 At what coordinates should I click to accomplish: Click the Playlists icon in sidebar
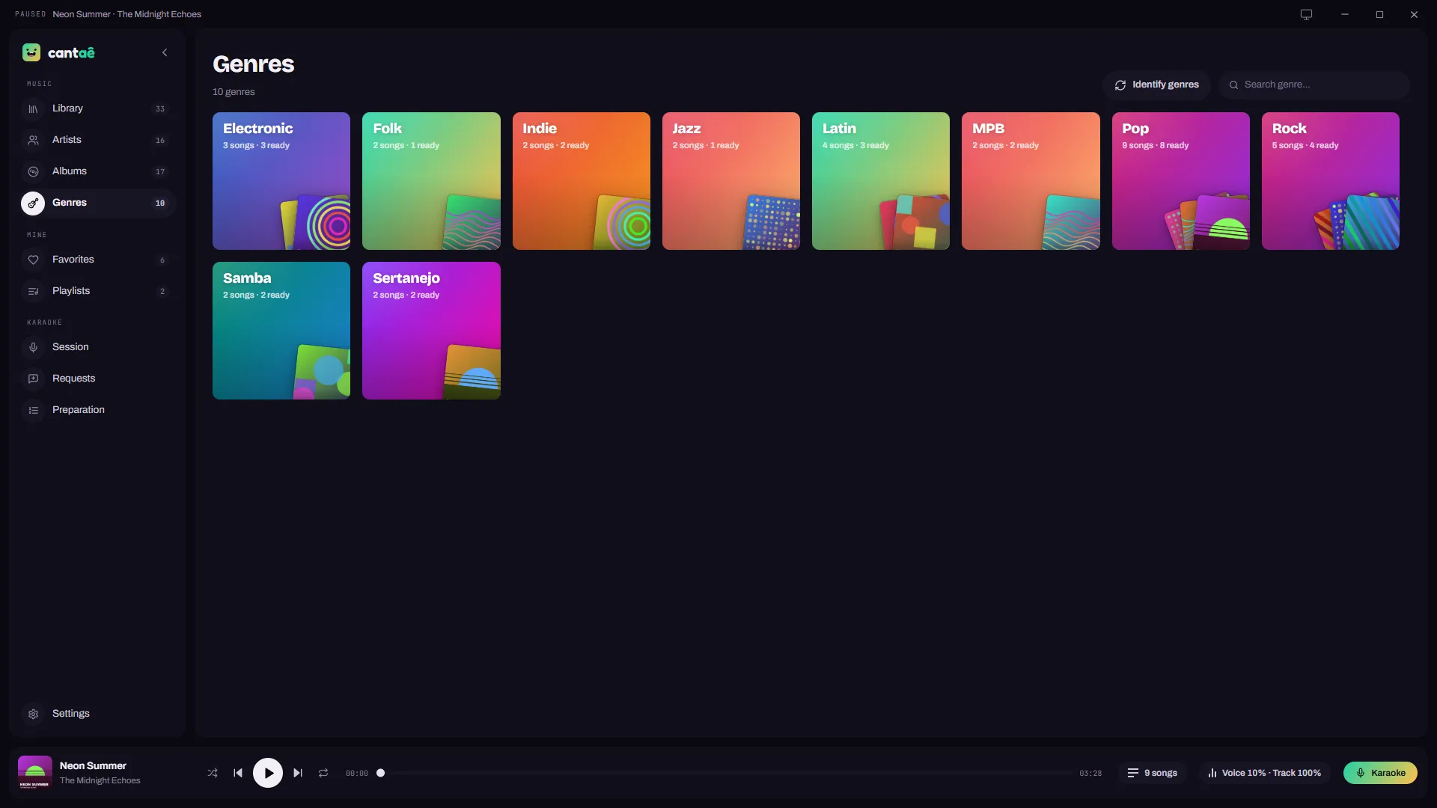[33, 291]
